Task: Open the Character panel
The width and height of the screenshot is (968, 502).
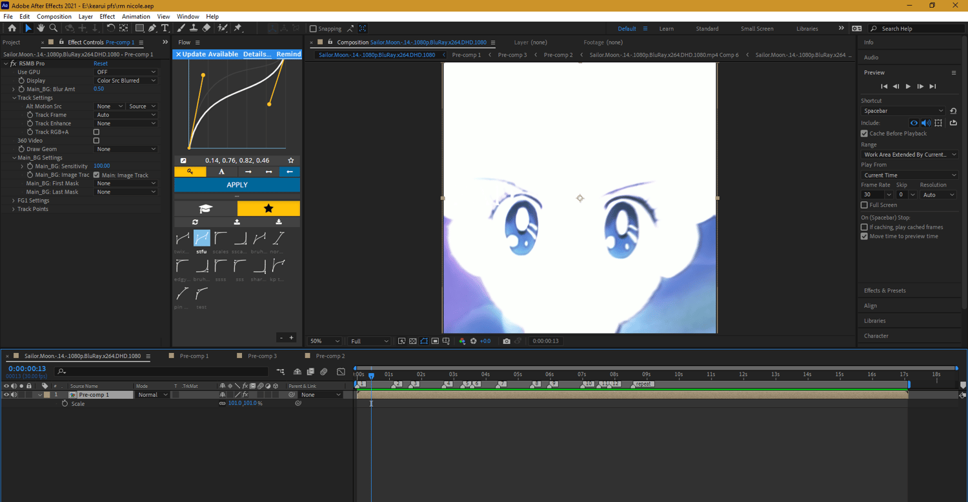Action: 876,336
